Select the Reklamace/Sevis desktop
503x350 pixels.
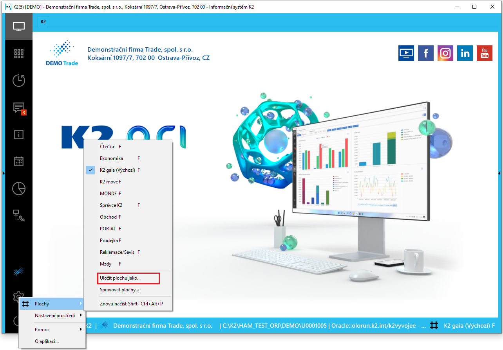(x=128, y=252)
